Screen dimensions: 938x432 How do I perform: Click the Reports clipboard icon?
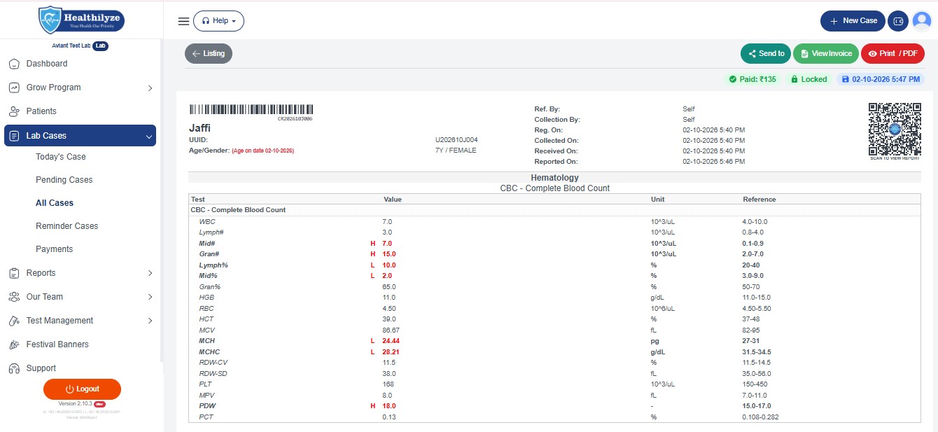click(13, 273)
